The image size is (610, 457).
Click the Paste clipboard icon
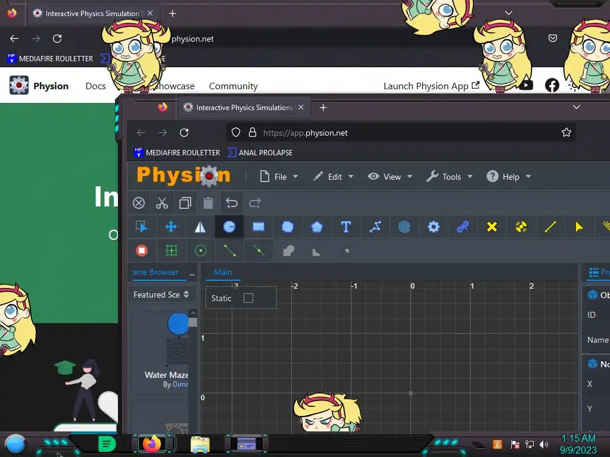[x=208, y=203]
